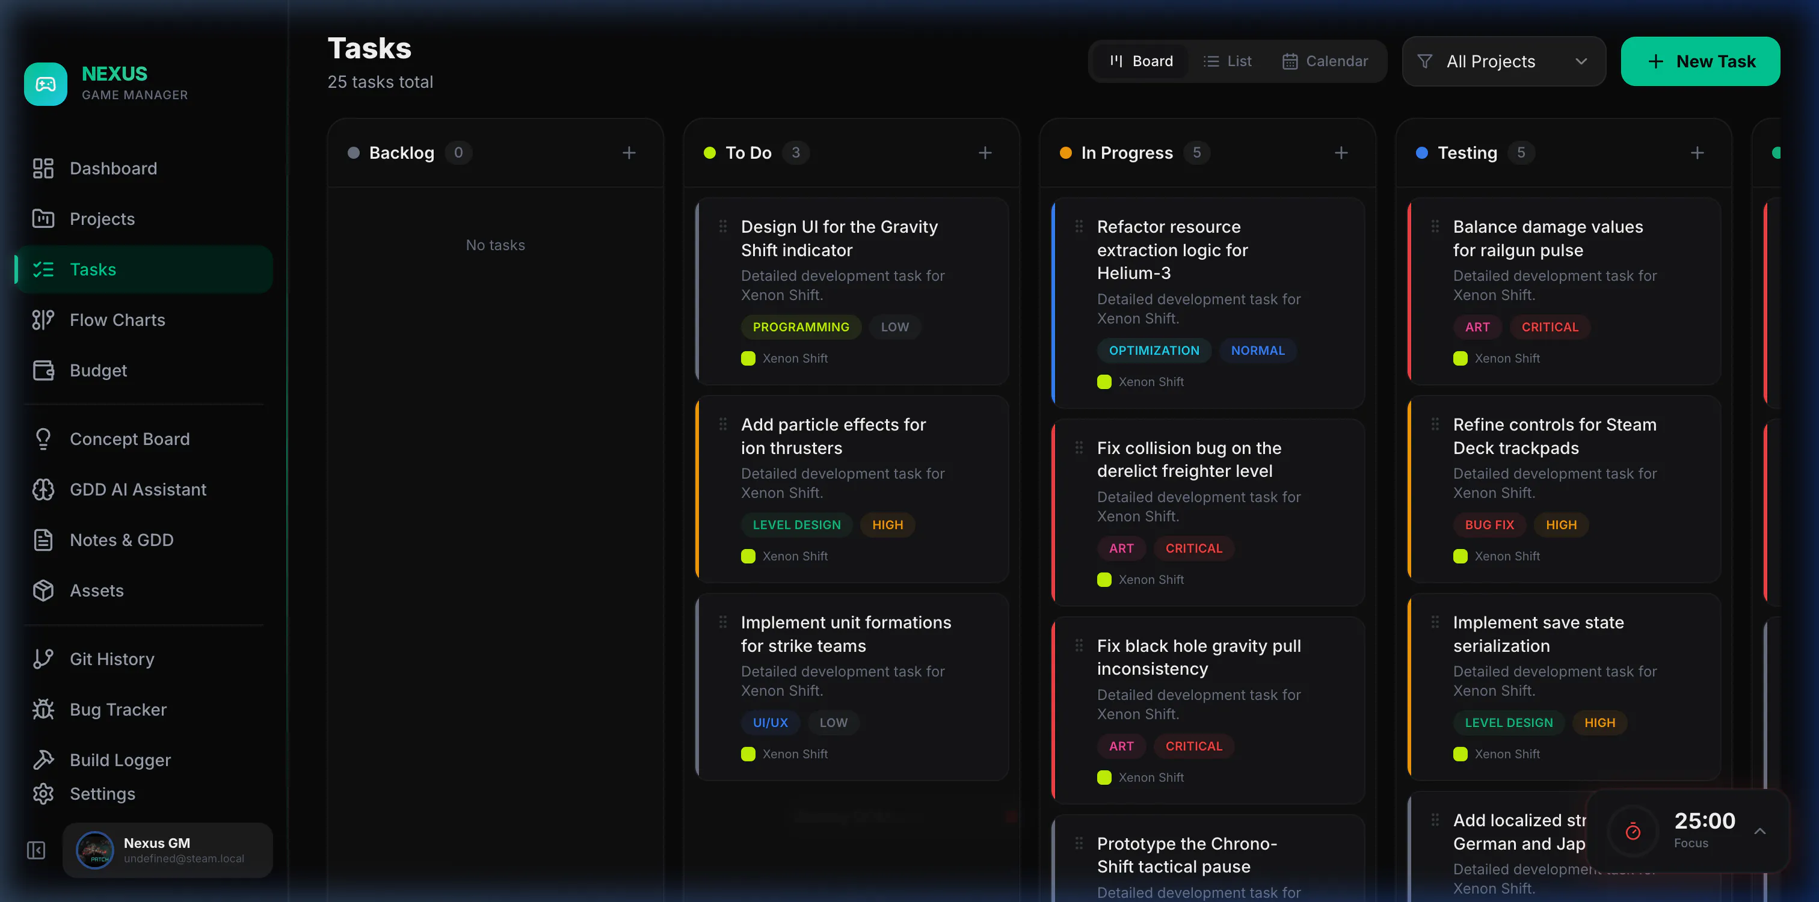Add a task to Testing column
The image size is (1819, 902).
coord(1697,153)
